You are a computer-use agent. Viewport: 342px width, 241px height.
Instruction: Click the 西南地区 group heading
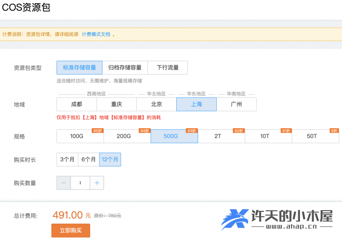pyautogui.click(x=97, y=94)
